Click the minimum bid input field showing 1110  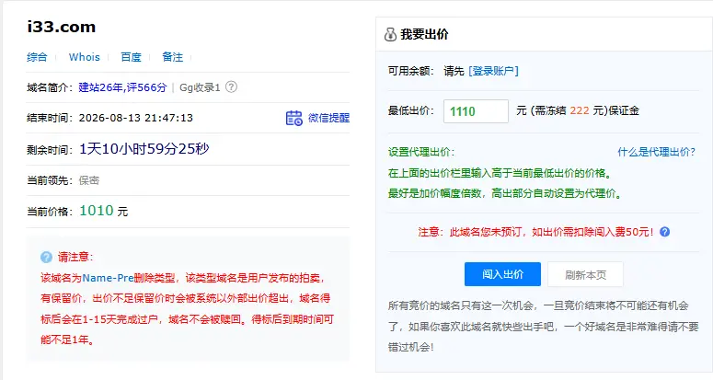476,111
